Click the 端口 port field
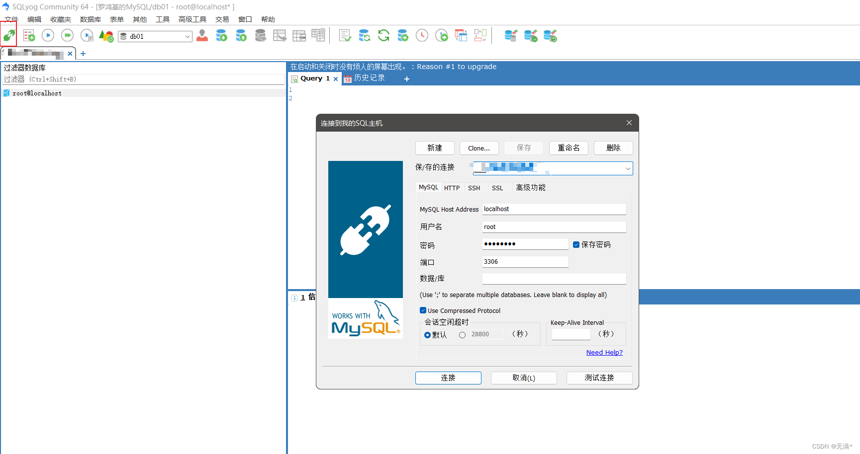The width and height of the screenshot is (860, 454). coord(525,262)
